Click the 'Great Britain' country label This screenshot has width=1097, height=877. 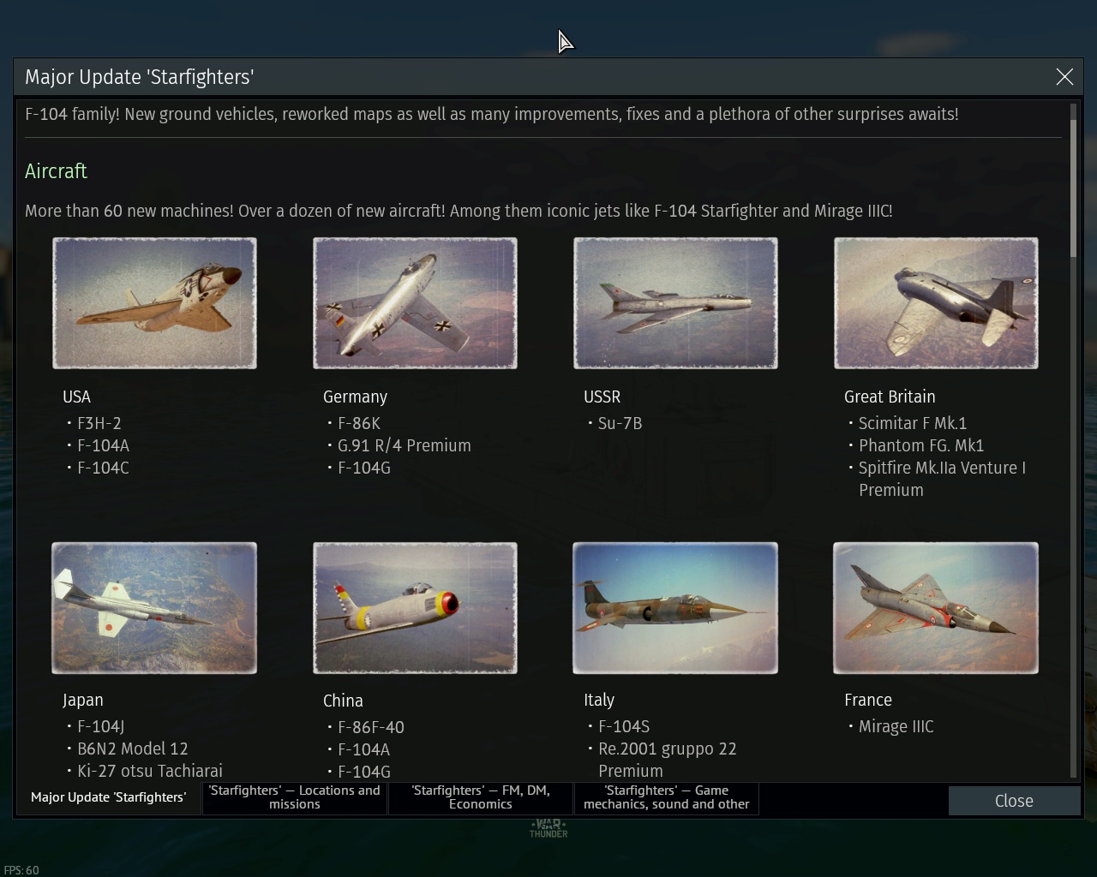890,397
